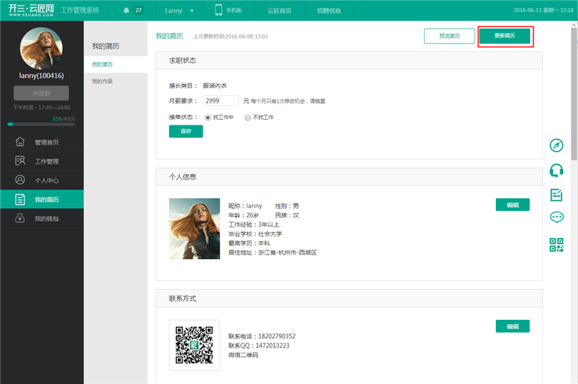Go to 个人中心 in the sidebar
Viewport: 578px width, 384px height.
[x=42, y=180]
